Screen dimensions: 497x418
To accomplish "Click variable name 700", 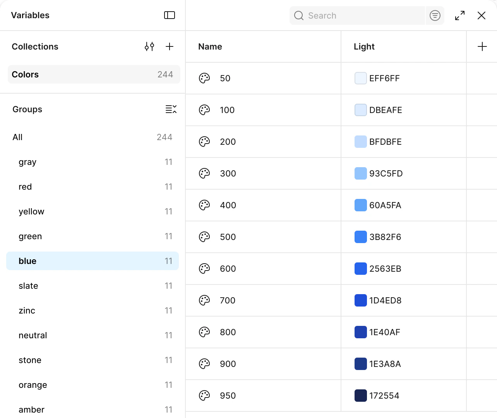I will coord(228,300).
